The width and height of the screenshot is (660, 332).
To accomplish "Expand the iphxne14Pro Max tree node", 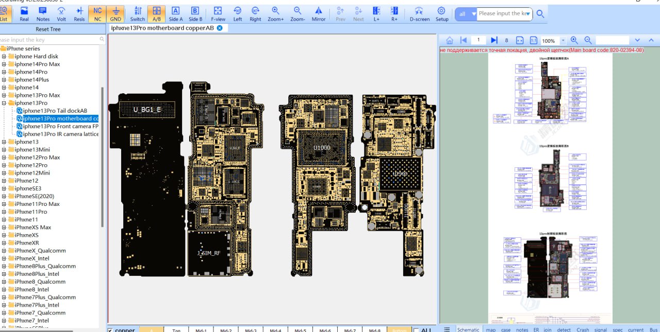I will point(4,64).
